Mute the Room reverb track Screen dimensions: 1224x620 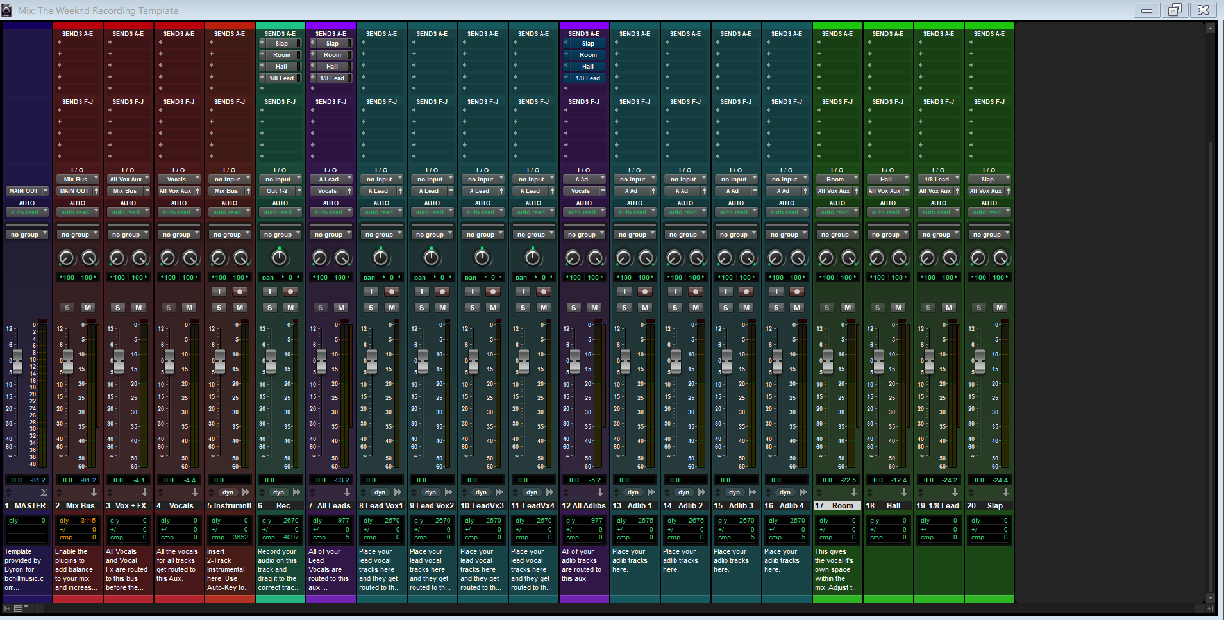(x=848, y=308)
